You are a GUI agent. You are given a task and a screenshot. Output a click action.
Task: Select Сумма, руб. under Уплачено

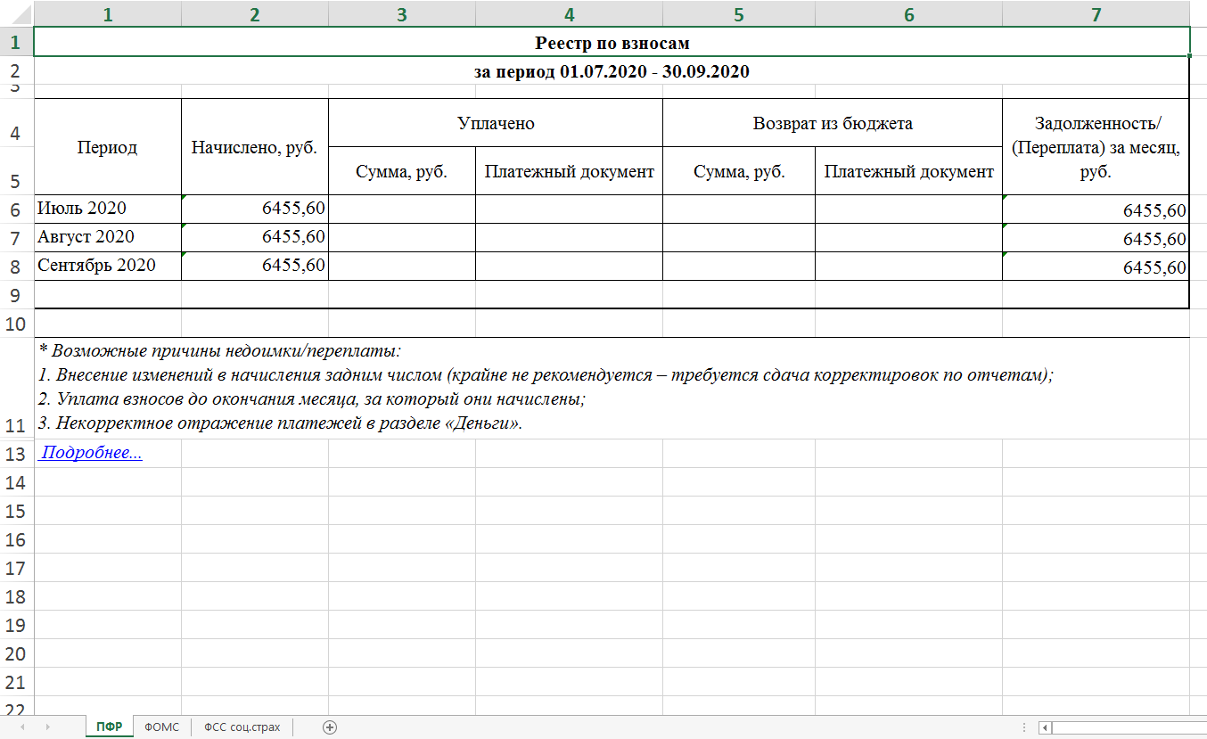402,171
